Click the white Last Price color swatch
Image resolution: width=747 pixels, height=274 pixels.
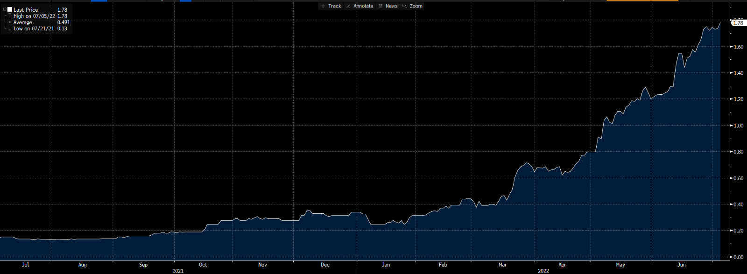(x=10, y=9)
